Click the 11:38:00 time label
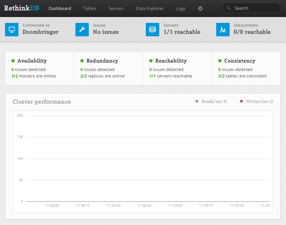This screenshot has height=225, width=286. [52, 206]
